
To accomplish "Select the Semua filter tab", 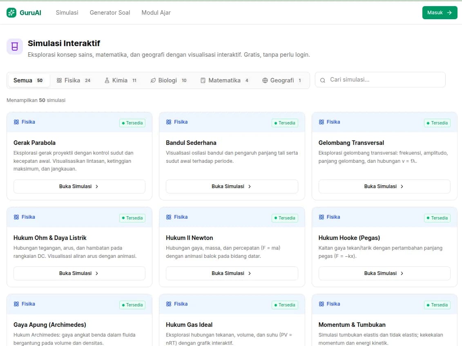I will click(28, 80).
